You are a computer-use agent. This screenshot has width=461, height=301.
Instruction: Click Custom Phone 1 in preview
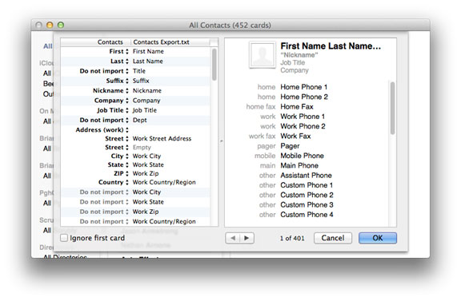click(x=307, y=185)
